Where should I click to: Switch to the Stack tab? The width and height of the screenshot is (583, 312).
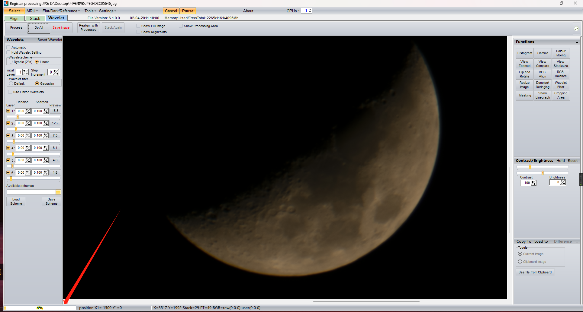pos(35,18)
